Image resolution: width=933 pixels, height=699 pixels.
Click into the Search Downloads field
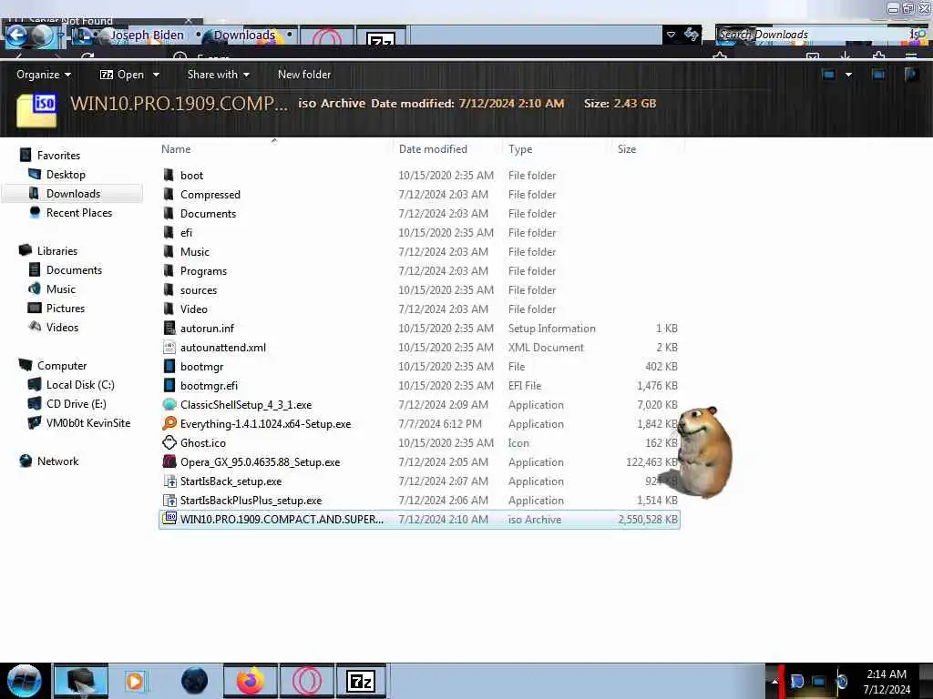point(821,35)
